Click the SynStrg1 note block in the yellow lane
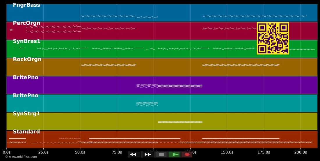 coord(180,122)
